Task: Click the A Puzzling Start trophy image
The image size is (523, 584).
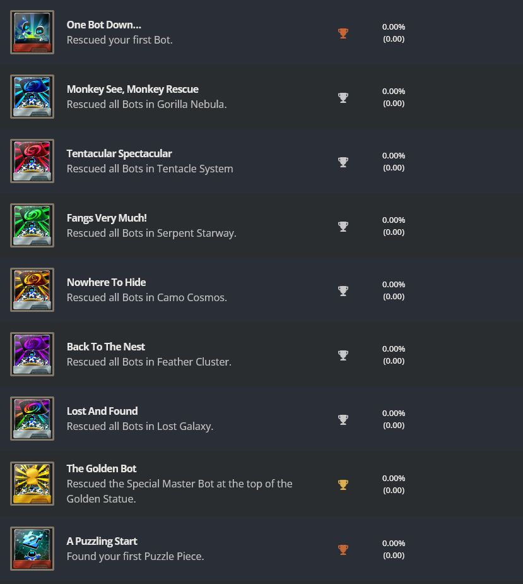Action: click(x=32, y=549)
